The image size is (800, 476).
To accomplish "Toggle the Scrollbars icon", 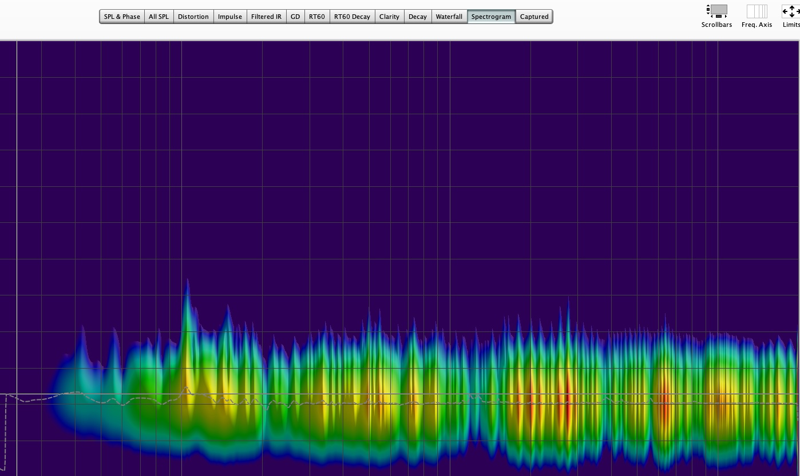I will pyautogui.click(x=716, y=11).
